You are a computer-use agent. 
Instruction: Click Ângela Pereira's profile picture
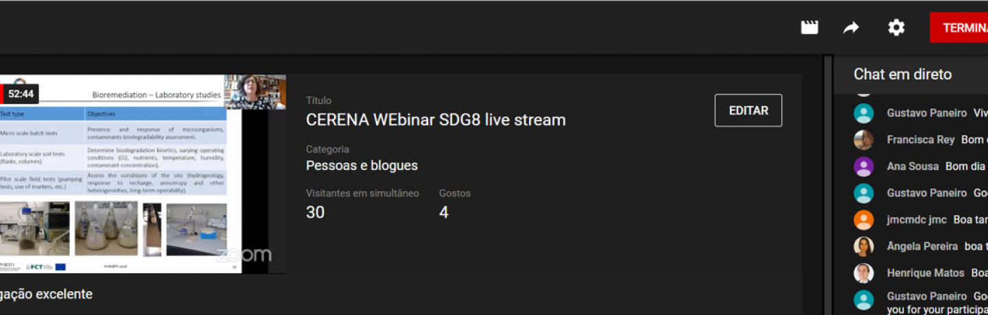click(863, 247)
